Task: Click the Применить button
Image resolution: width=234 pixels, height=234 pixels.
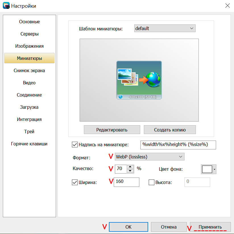Action: (x=210, y=227)
